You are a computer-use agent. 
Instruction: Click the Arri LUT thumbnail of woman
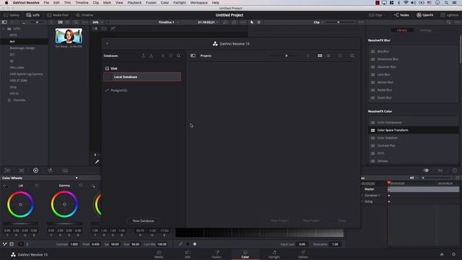click(69, 36)
